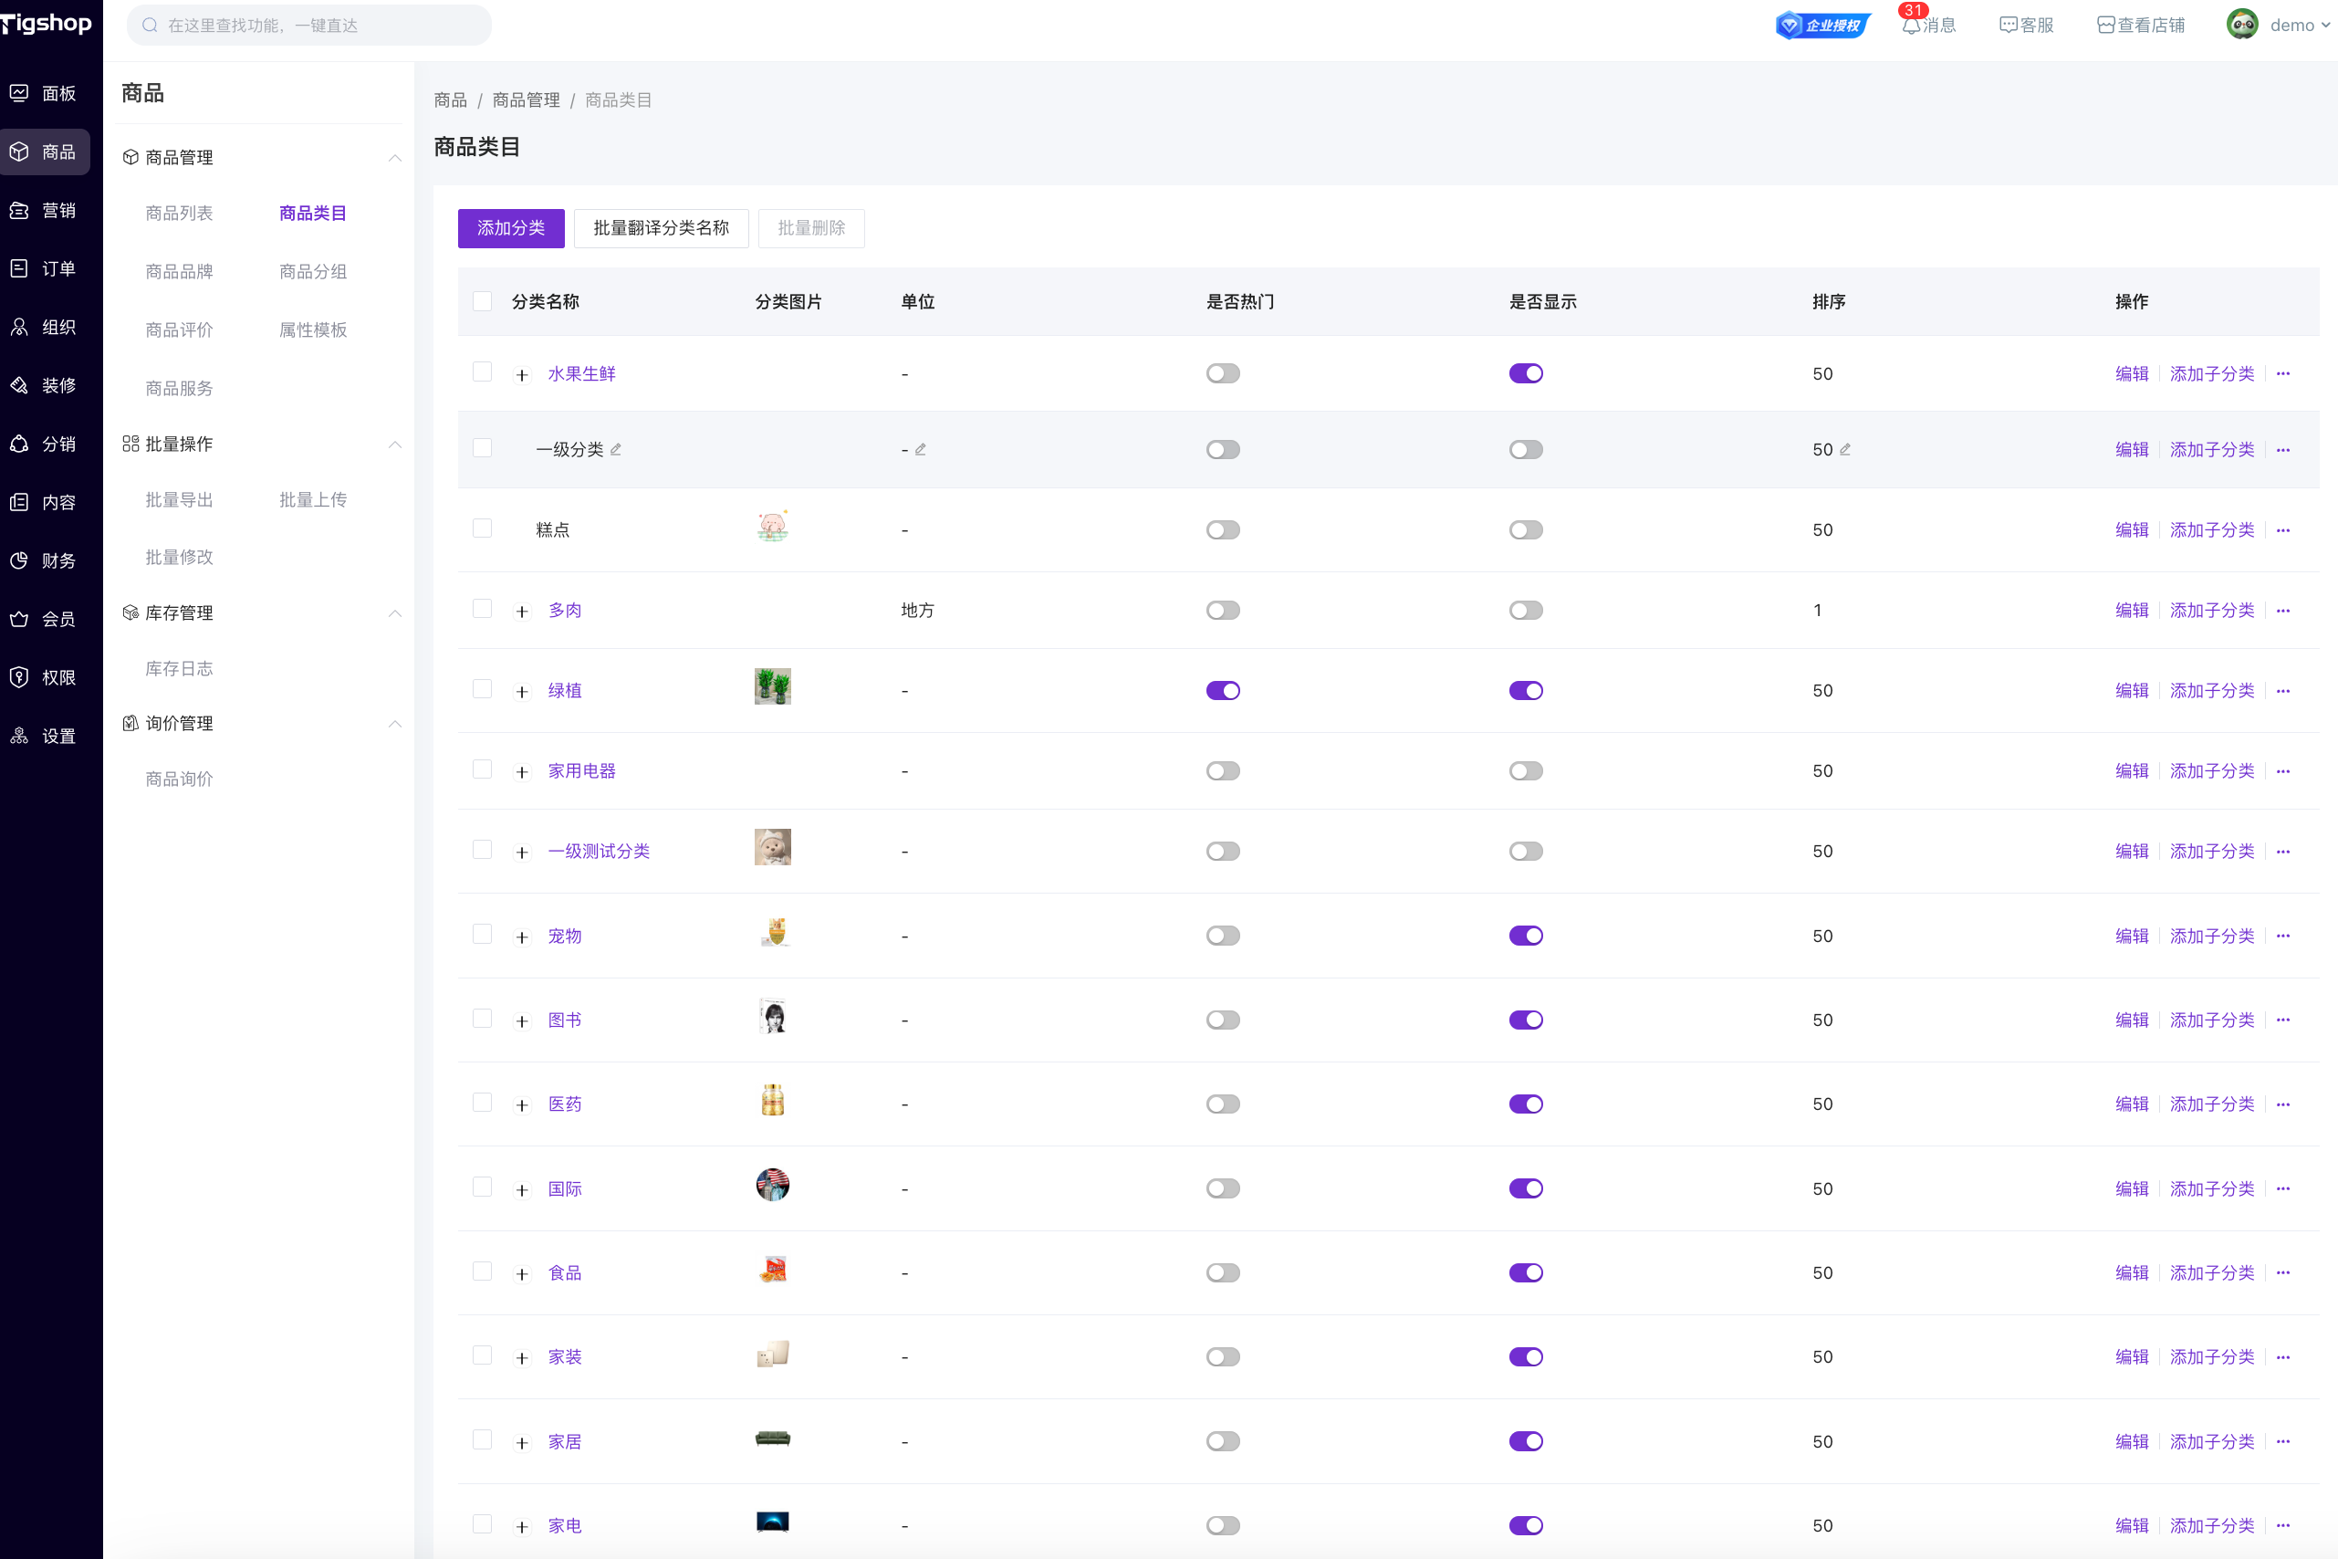The image size is (2338, 1559).
Task: Collapse the 批量操作 menu section
Action: pos(394,445)
